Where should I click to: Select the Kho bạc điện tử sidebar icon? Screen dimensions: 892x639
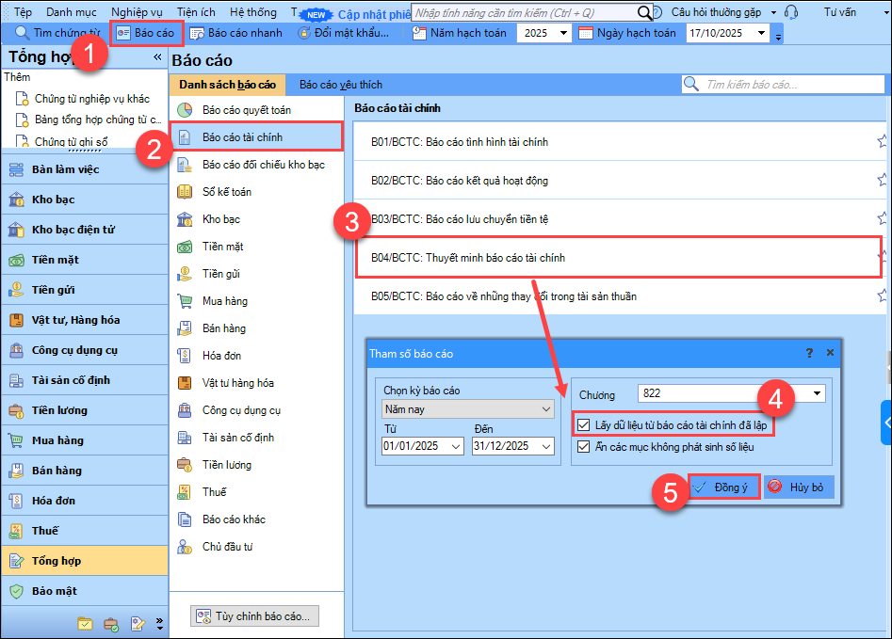click(x=16, y=230)
